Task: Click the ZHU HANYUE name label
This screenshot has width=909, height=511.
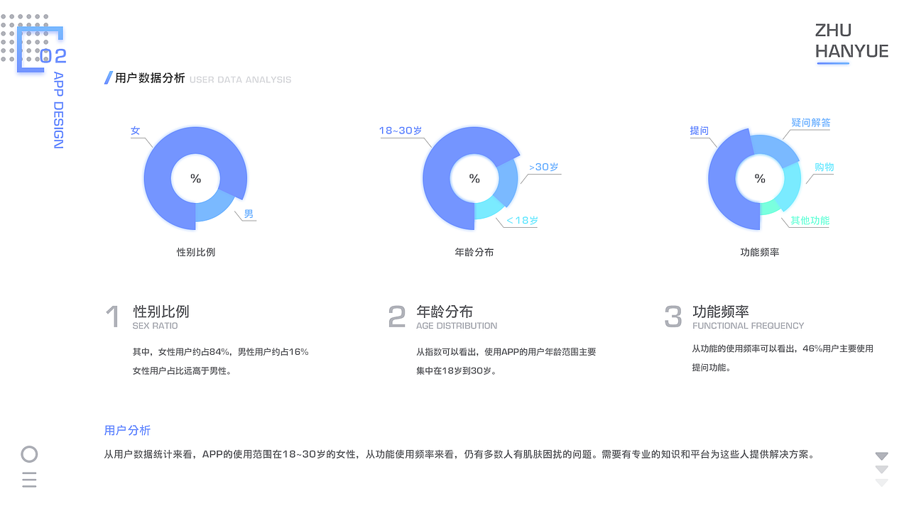Action: 851,40
